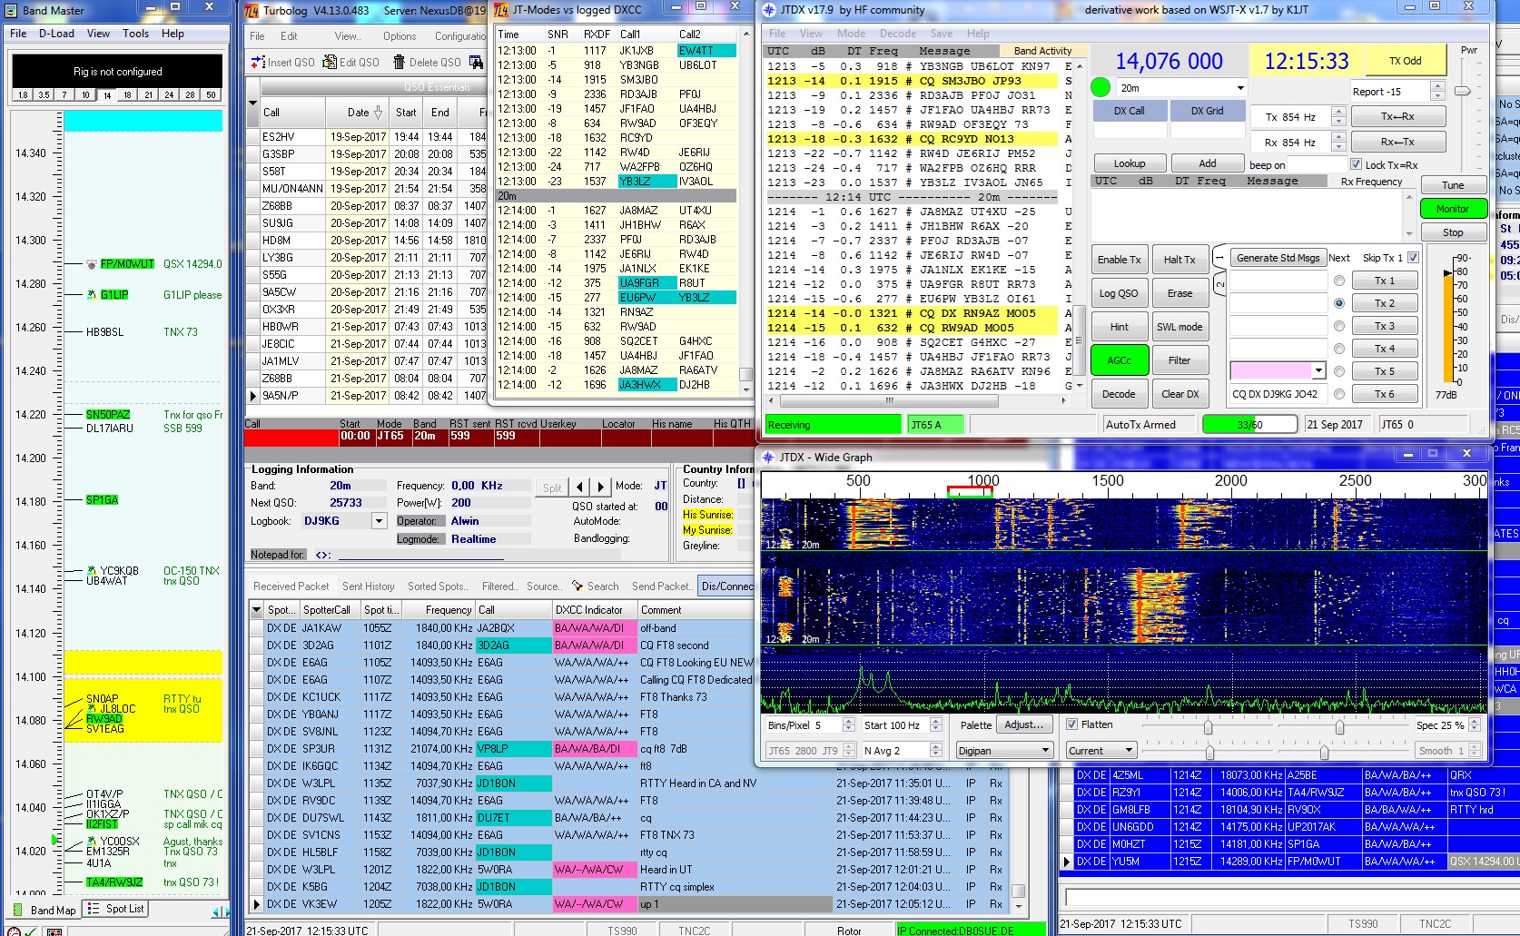Click Generate Std Msgs button
This screenshot has height=936, width=1520.
(x=1278, y=258)
